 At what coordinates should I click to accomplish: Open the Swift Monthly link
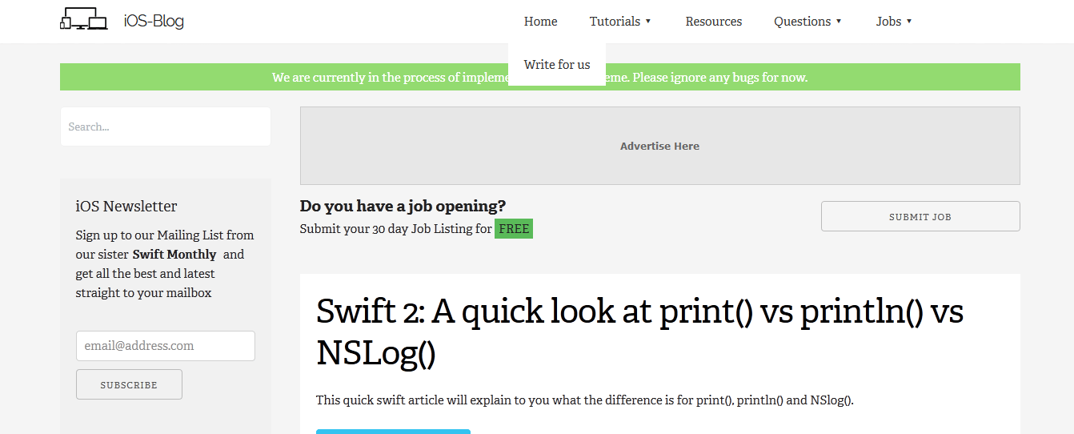[174, 255]
